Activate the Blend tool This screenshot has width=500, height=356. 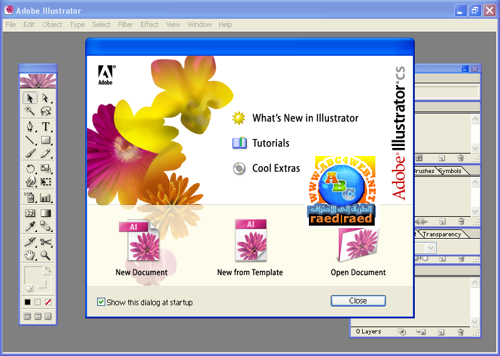pyautogui.click(x=45, y=226)
